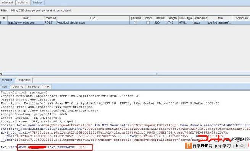Click the aspx extension cell

click(x=201, y=23)
